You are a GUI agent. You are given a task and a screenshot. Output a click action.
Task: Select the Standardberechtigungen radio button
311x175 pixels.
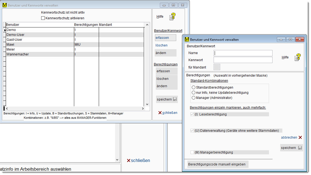(x=194, y=87)
